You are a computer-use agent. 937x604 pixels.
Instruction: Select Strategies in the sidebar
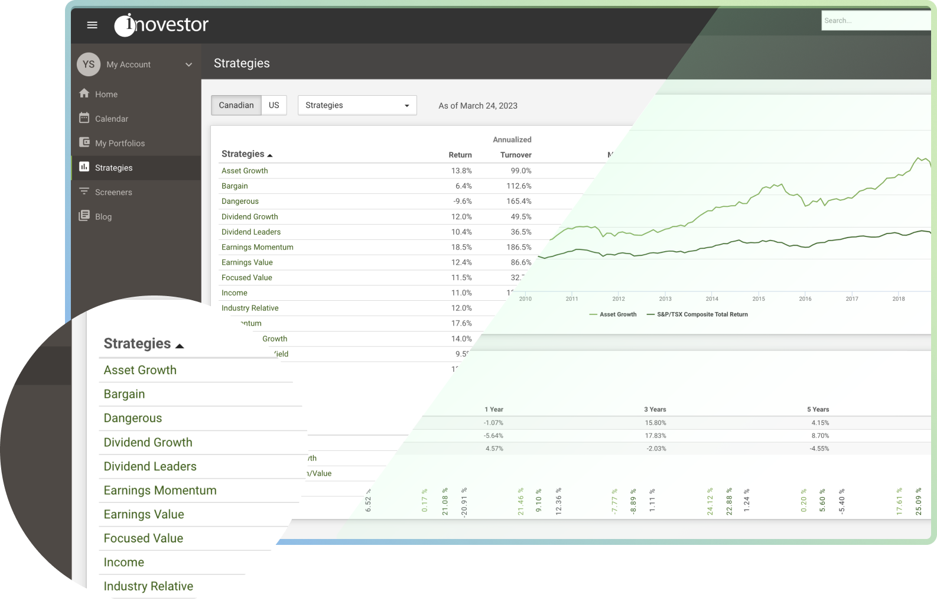click(x=113, y=168)
